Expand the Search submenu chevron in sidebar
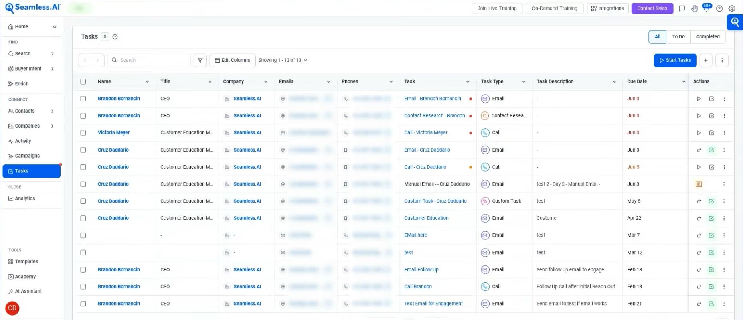This screenshot has height=320, width=743. pyautogui.click(x=53, y=54)
